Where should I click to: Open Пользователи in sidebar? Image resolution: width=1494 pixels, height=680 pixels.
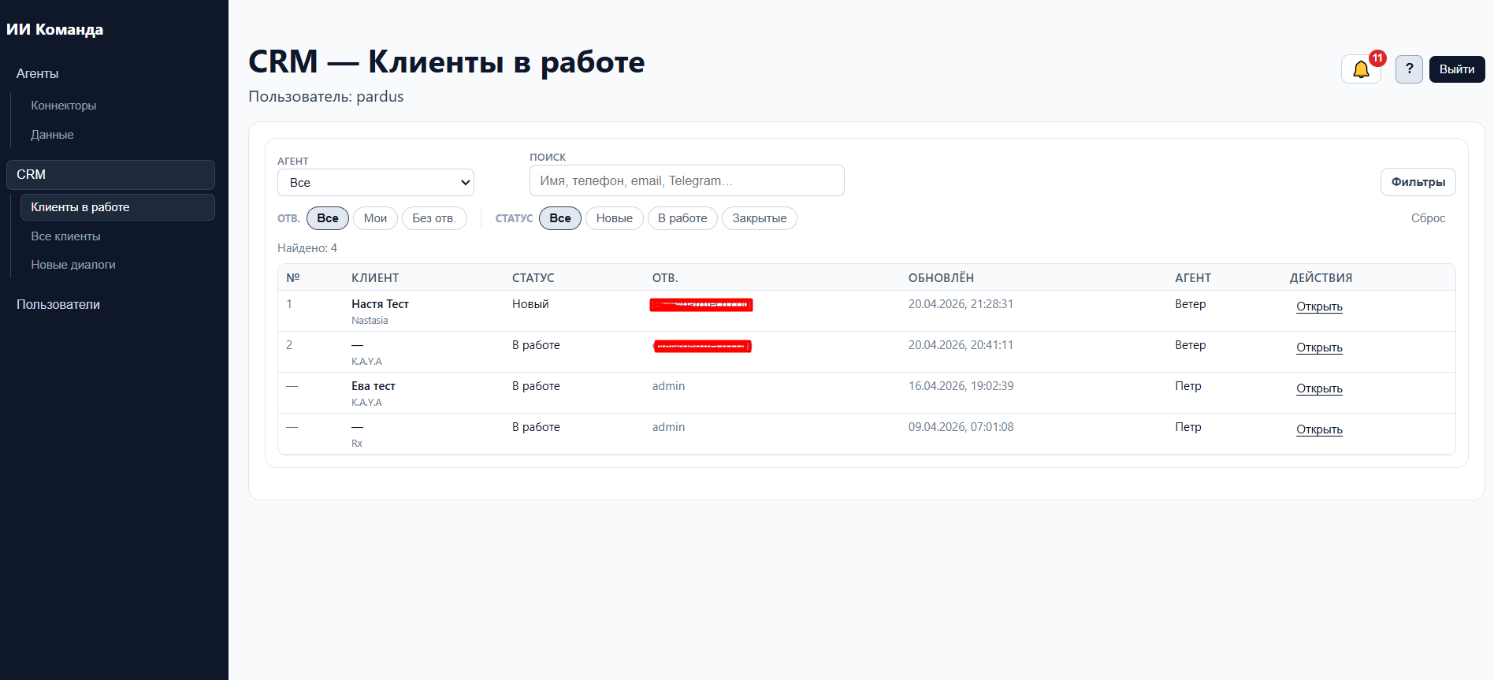(x=58, y=304)
